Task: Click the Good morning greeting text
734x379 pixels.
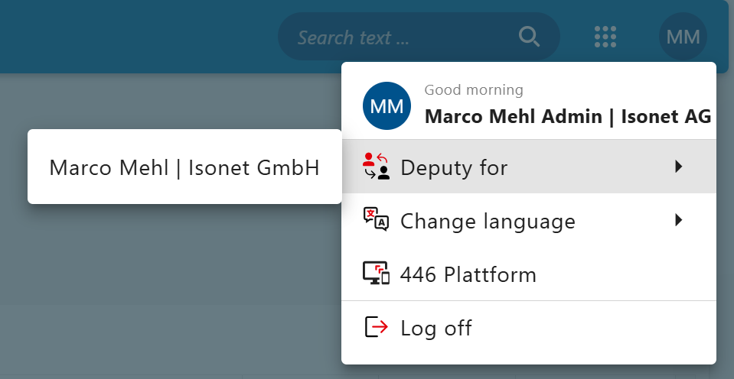Action: coord(474,89)
